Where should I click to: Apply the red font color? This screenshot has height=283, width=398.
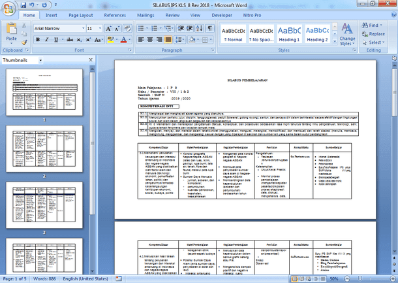tap(123, 40)
